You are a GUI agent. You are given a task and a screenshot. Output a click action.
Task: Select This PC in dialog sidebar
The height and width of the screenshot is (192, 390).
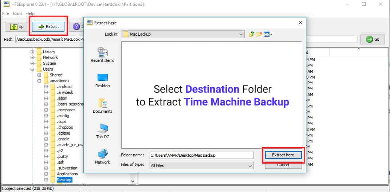coord(102,131)
